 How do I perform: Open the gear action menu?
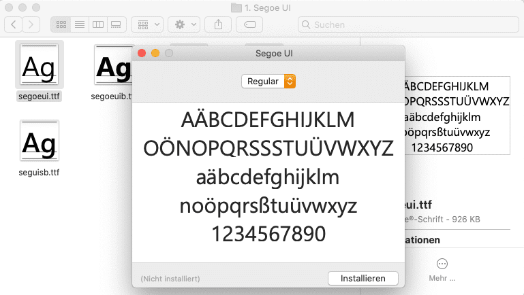[184, 24]
